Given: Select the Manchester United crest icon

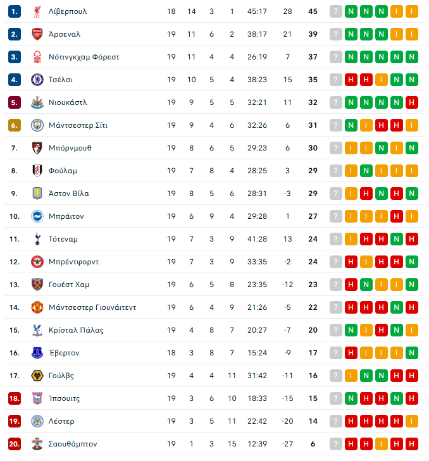Looking at the screenshot, I should point(37,307).
